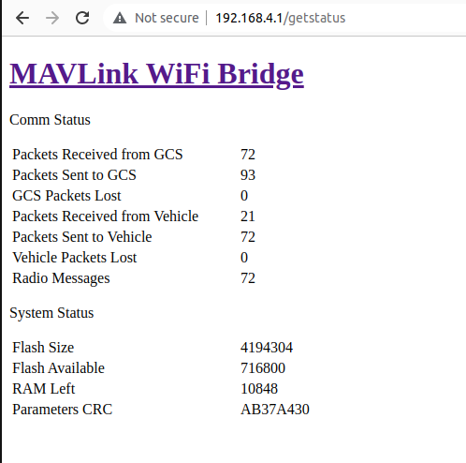This screenshot has width=466, height=463.
Task: Open the MAVLink WiFi Bridge link
Action: click(x=156, y=74)
